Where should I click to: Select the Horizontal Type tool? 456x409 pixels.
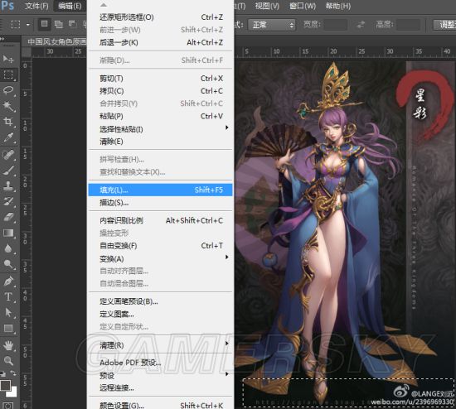tap(8, 297)
